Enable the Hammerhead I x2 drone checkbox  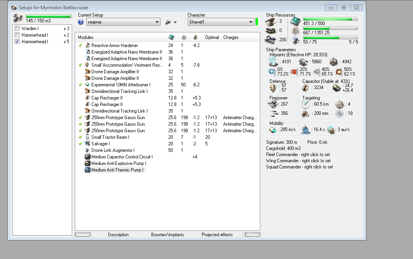coord(17,35)
